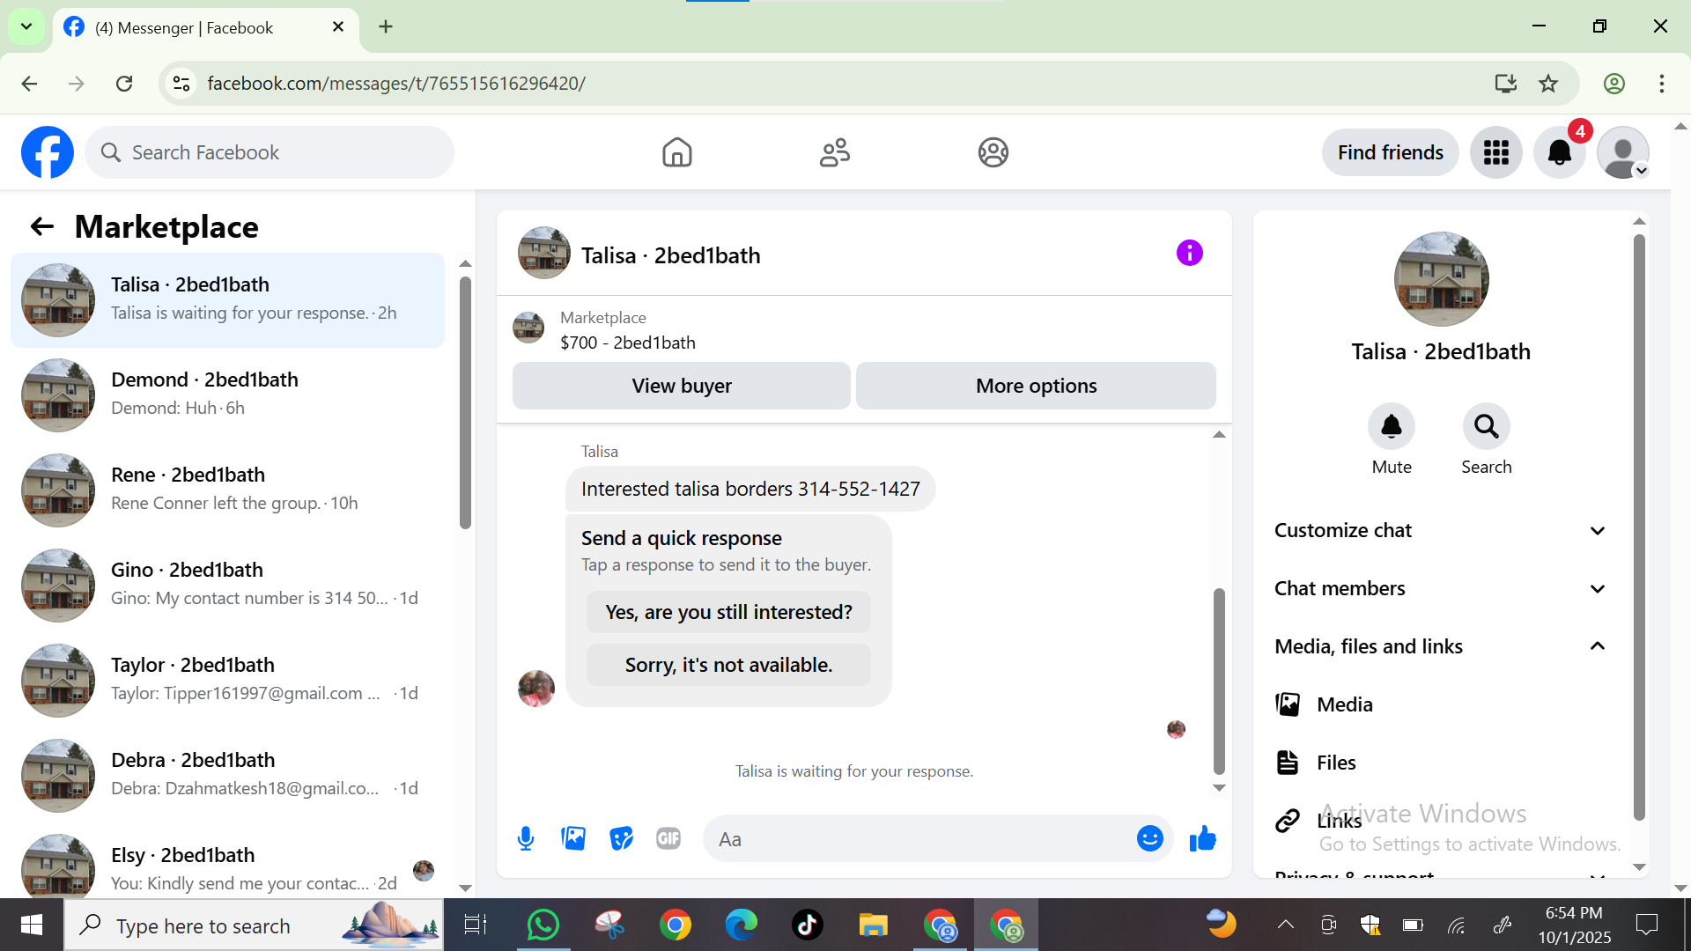
Task: Open the Facebook home logo
Action: tap(48, 152)
